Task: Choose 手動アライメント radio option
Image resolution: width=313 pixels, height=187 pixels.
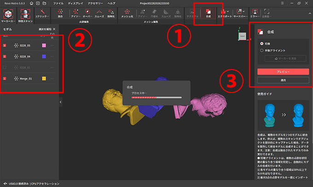Action: coord(262,51)
